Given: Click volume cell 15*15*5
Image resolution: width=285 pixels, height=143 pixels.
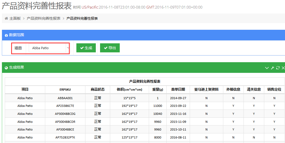Looking at the screenshot, I should pos(129,98).
